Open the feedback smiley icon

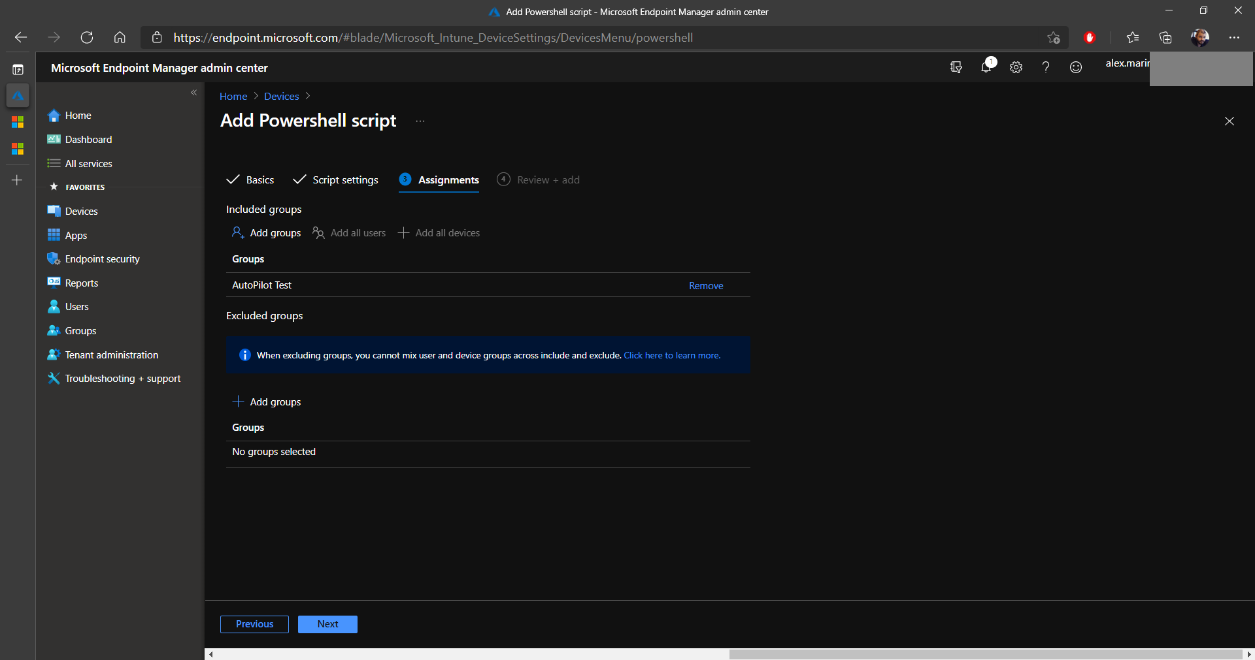click(x=1076, y=67)
